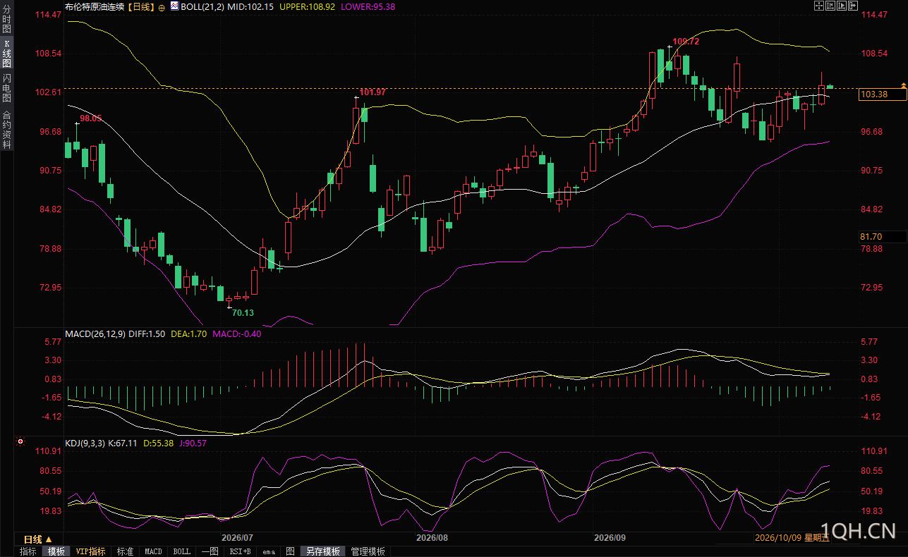908x557 pixels.
Task: Click the 布伦特原油连续 contract title
Action: coord(93,6)
